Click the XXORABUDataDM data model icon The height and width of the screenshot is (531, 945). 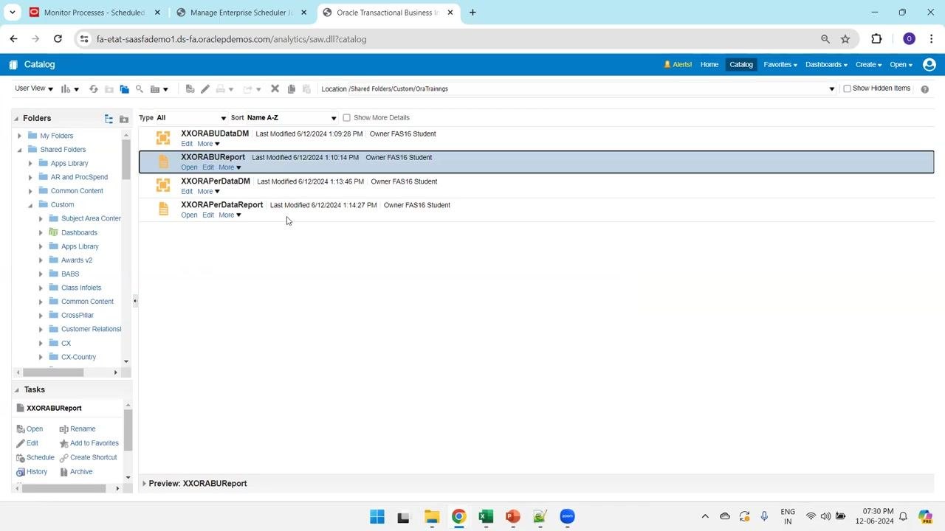point(163,138)
